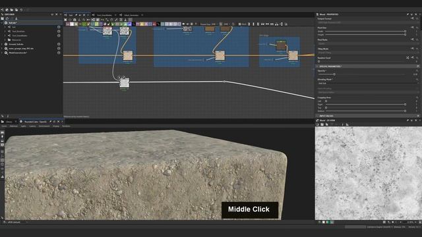Viewport: 422px width, 237px height.
Task: Collapse the Soil.sbs package in Explorer
Action: coord(2,23)
